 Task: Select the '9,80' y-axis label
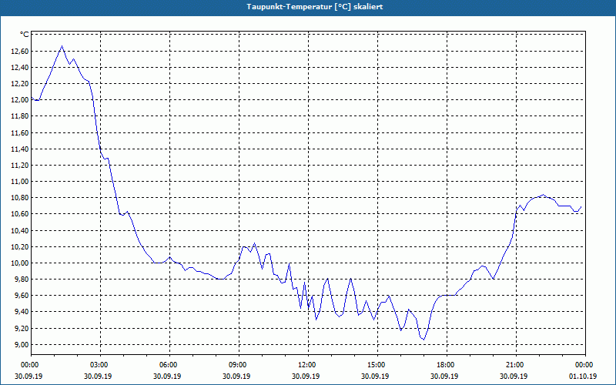(x=22, y=280)
